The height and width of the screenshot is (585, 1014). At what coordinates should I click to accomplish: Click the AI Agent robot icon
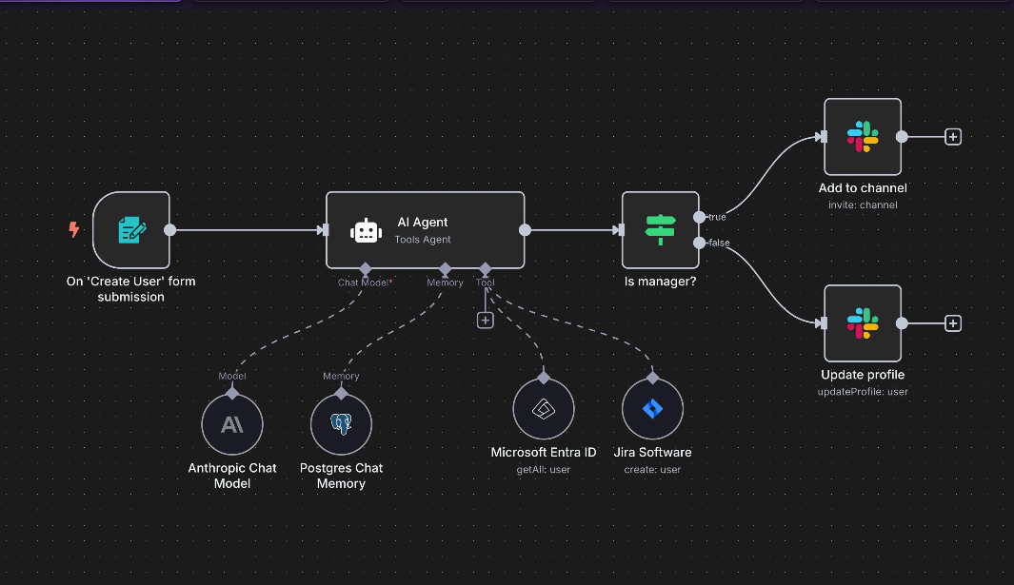click(366, 230)
